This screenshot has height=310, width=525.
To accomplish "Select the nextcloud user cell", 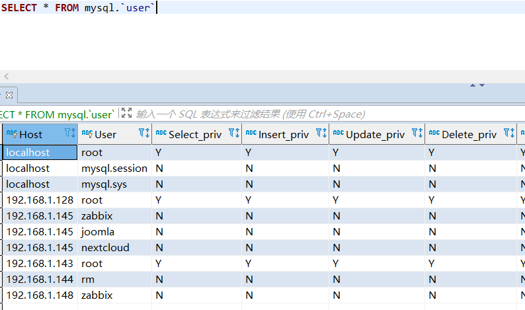I will [105, 248].
